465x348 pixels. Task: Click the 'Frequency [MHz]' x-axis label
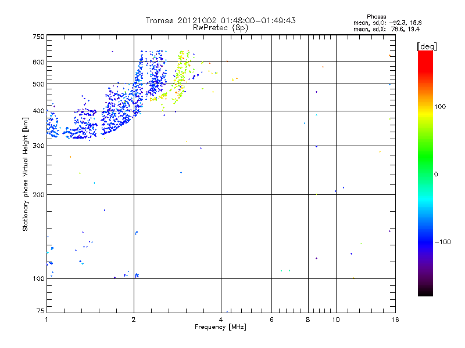[220, 327]
